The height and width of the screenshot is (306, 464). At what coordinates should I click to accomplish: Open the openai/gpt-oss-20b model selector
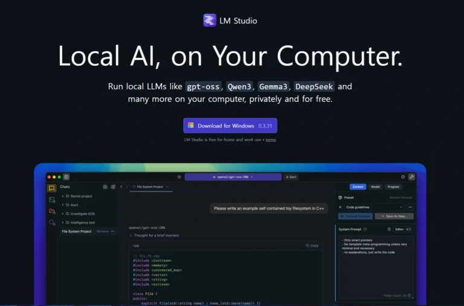pos(233,177)
